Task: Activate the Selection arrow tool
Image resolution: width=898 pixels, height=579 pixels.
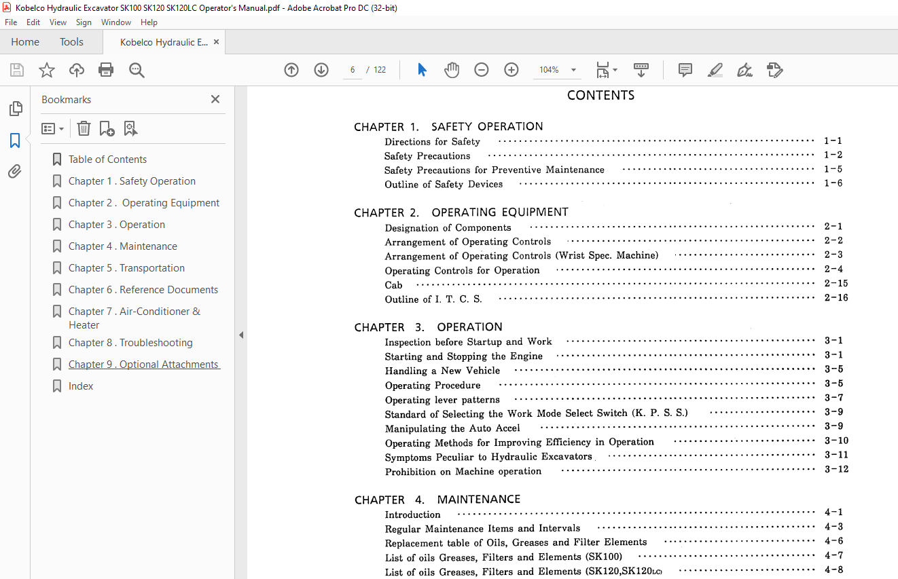Action: 422,70
